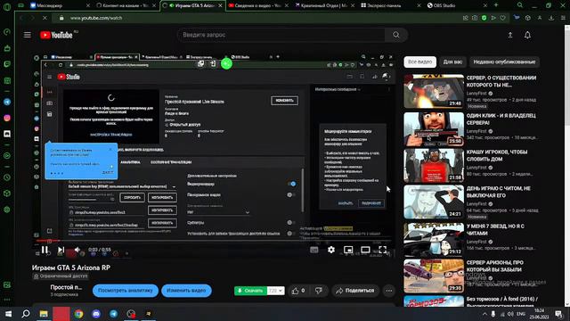Pause the playing video
The width and height of the screenshot is (570, 321).
(x=45, y=250)
